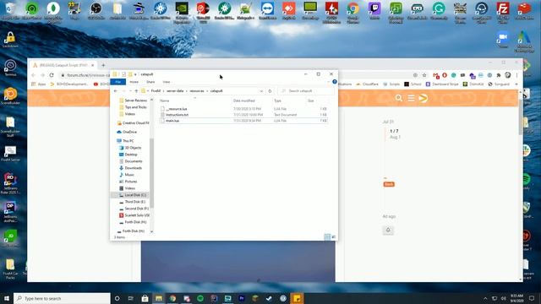Open Zoom desktop shortcut
This screenshot has width=541, height=304.
[x=503, y=39]
